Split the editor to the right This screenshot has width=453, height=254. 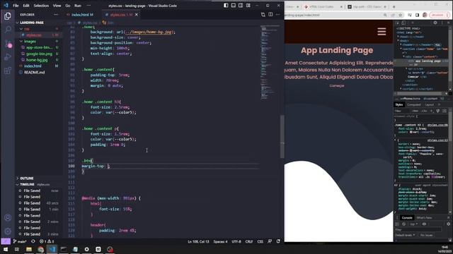(x=270, y=14)
